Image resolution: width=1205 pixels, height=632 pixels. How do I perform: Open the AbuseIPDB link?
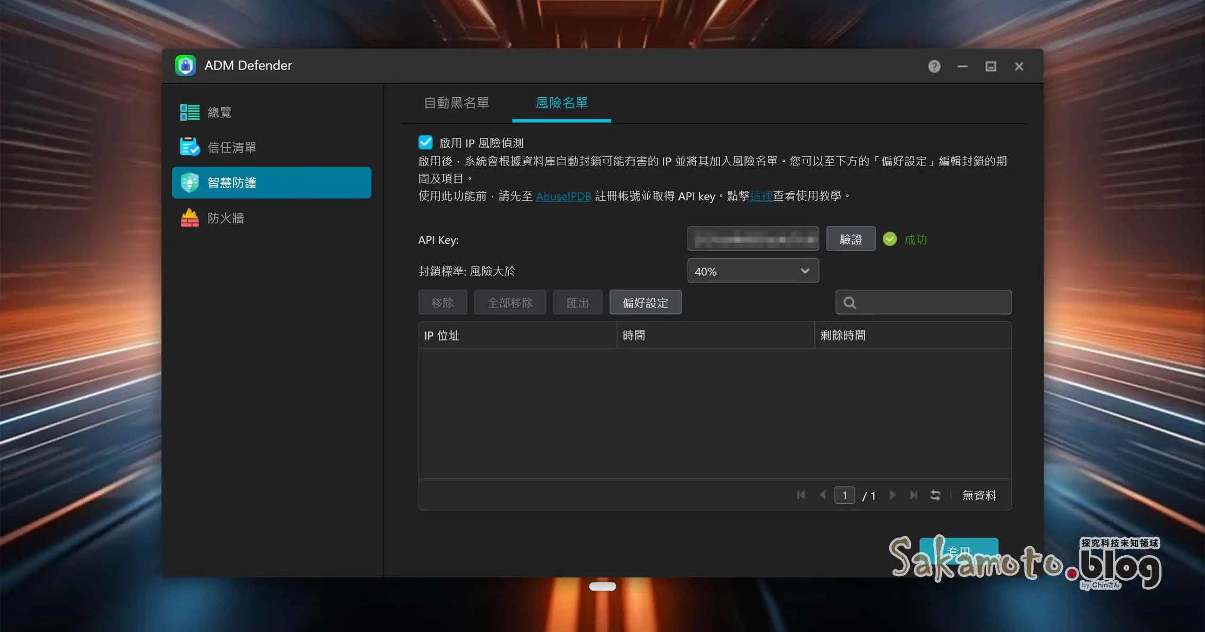(x=563, y=196)
